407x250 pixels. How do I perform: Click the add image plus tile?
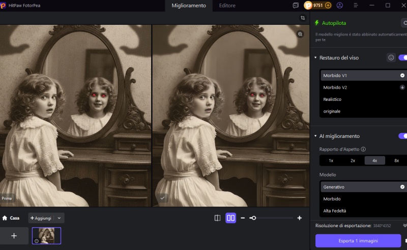[14, 236]
